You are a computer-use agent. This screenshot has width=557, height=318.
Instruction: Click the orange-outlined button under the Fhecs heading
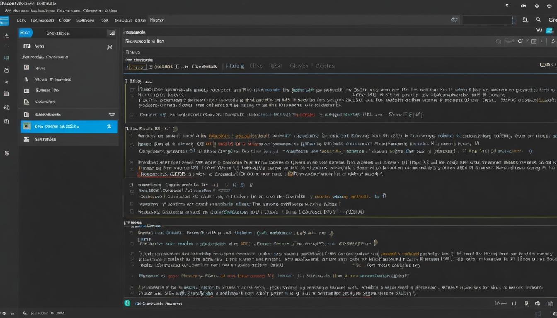pyautogui.click(x=136, y=67)
